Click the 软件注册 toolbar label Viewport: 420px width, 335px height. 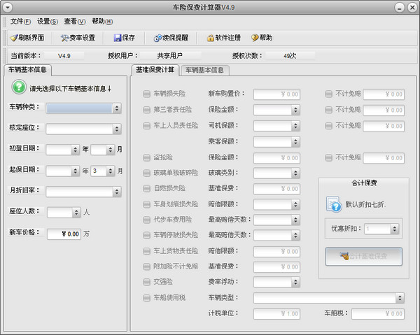pyautogui.click(x=228, y=38)
